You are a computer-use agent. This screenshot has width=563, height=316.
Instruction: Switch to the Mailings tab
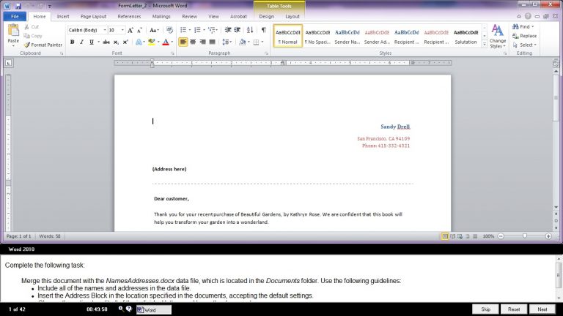(161, 15)
